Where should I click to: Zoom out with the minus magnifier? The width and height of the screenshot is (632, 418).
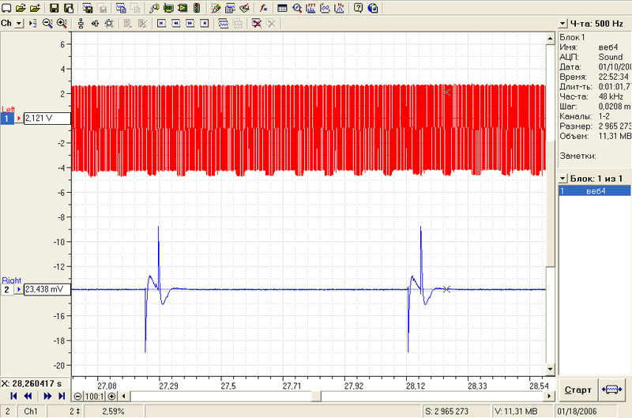pyautogui.click(x=47, y=24)
